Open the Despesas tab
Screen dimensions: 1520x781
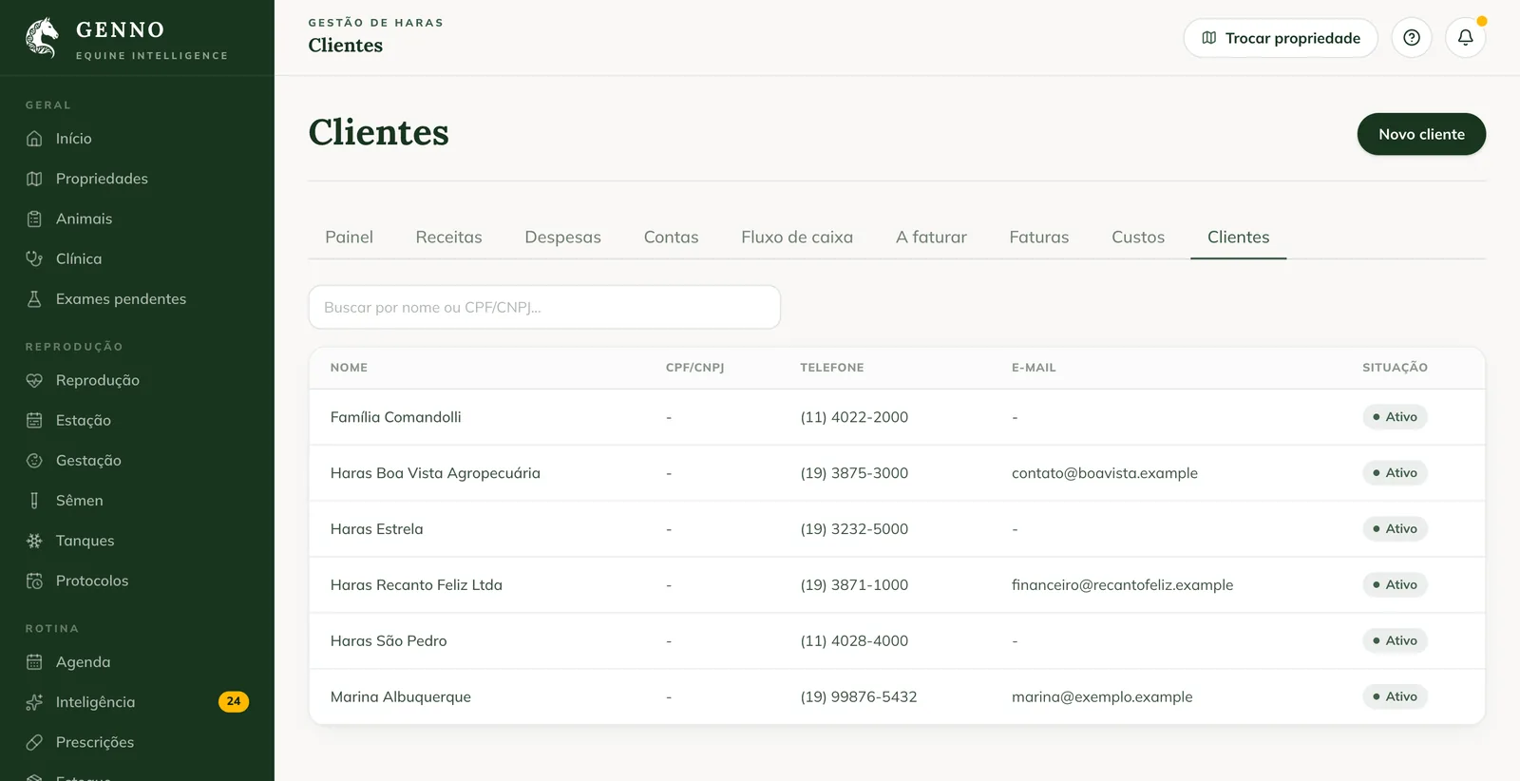562,238
